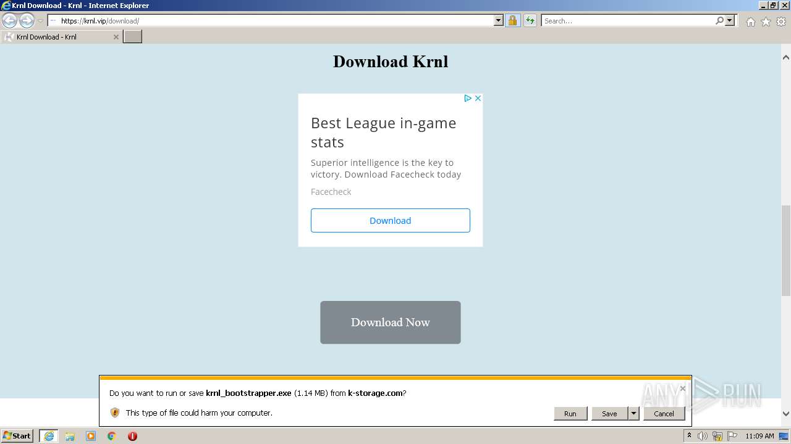Screen dimensions: 791x444
Task: Close the Krnl Download tab
Action: [116, 37]
